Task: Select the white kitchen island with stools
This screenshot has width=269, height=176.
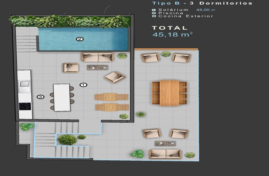Action: 62,97
